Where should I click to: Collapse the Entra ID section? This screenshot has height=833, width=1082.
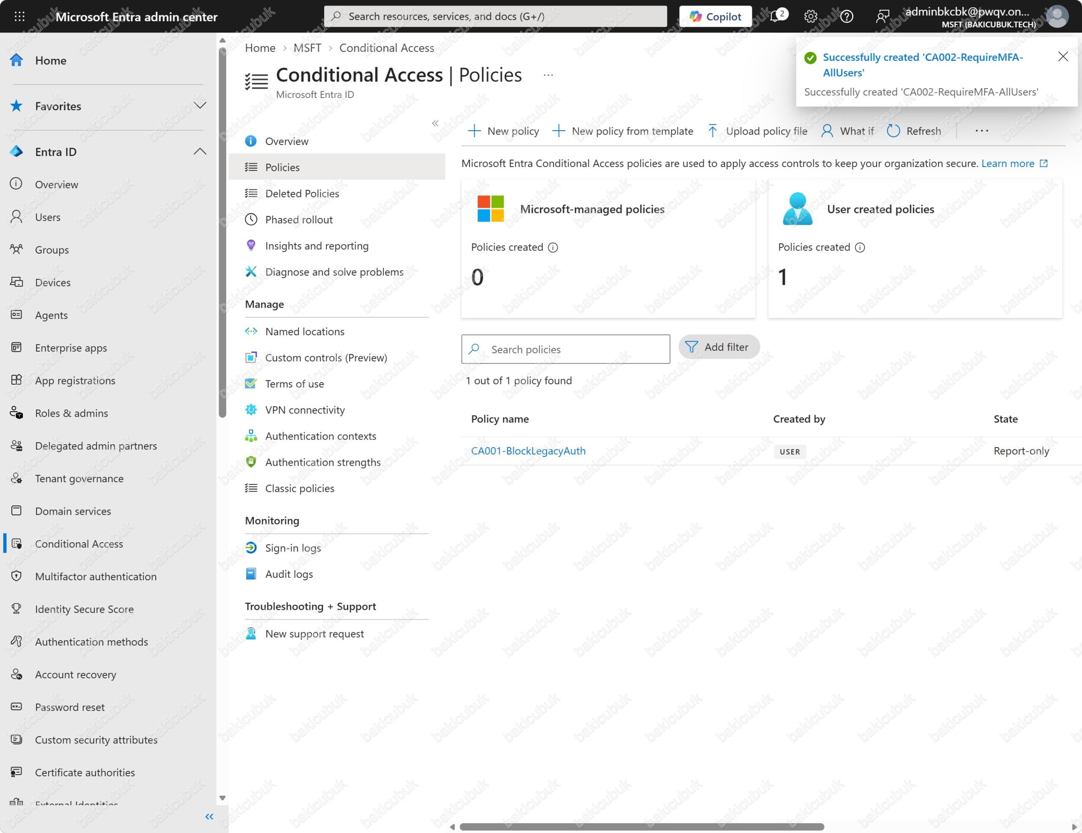[199, 152]
